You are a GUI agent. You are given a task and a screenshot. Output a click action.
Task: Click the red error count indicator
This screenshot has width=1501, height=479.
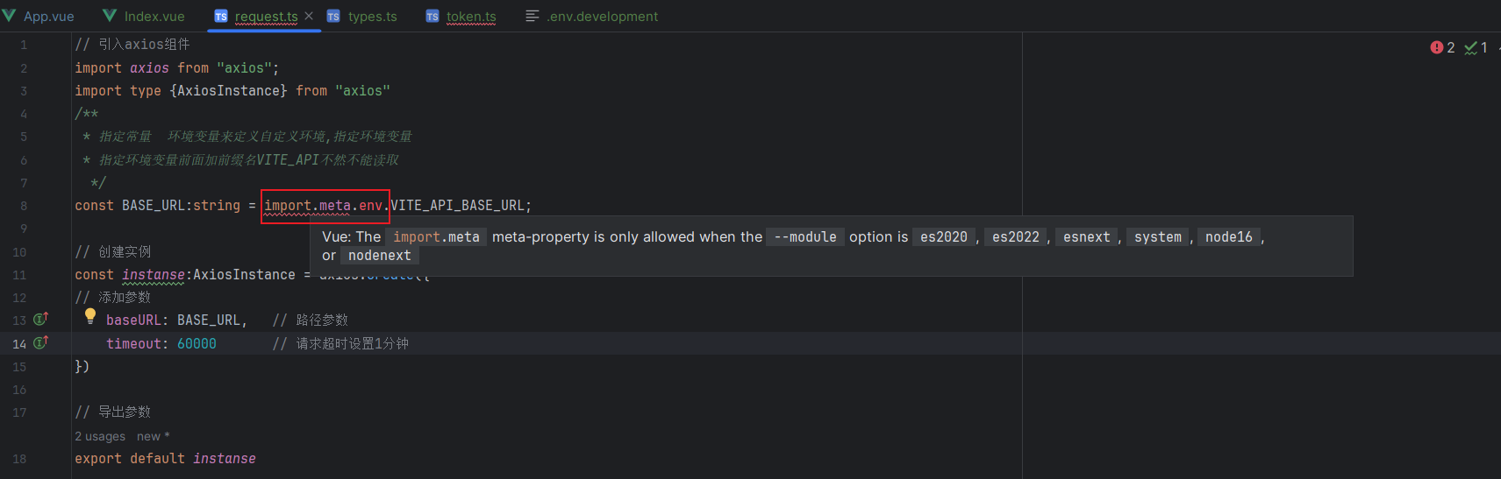click(x=1442, y=47)
